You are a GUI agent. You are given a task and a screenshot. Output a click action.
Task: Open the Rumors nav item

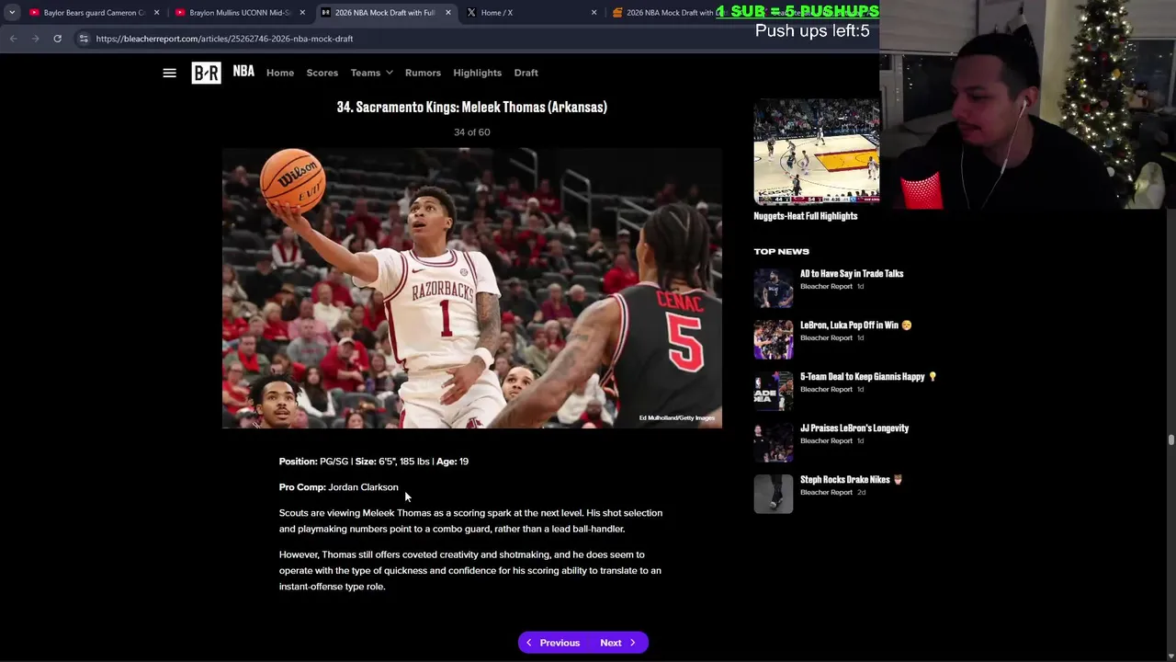coord(423,73)
